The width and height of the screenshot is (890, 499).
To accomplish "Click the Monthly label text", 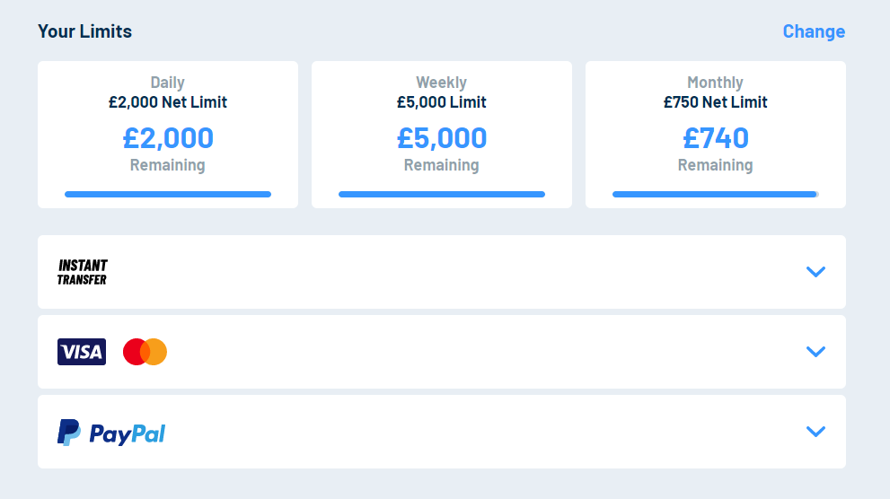I will 715,83.
